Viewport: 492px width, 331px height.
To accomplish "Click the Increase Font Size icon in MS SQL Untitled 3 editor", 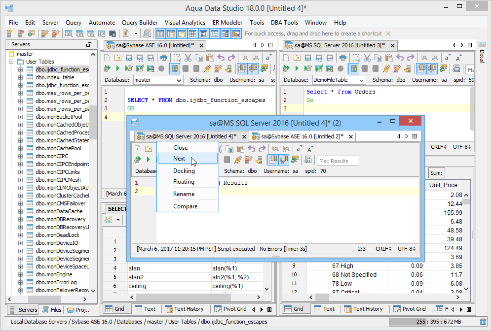I will (458, 58).
